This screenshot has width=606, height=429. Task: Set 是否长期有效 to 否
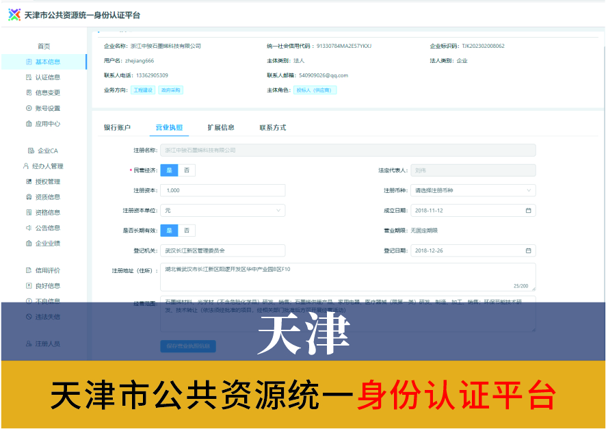(x=187, y=231)
